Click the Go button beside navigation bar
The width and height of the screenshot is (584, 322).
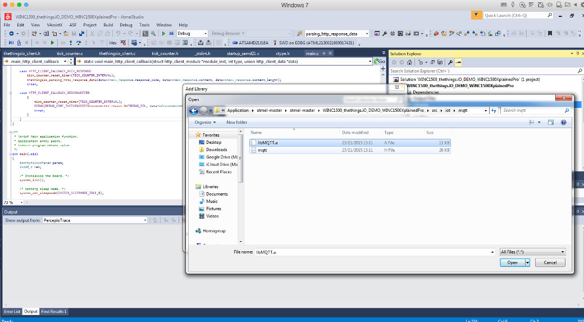point(379,61)
